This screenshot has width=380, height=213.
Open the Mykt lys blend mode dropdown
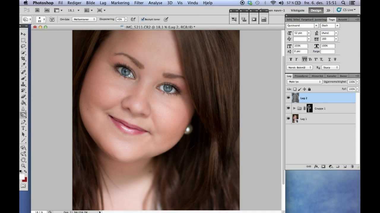[x=304, y=82]
